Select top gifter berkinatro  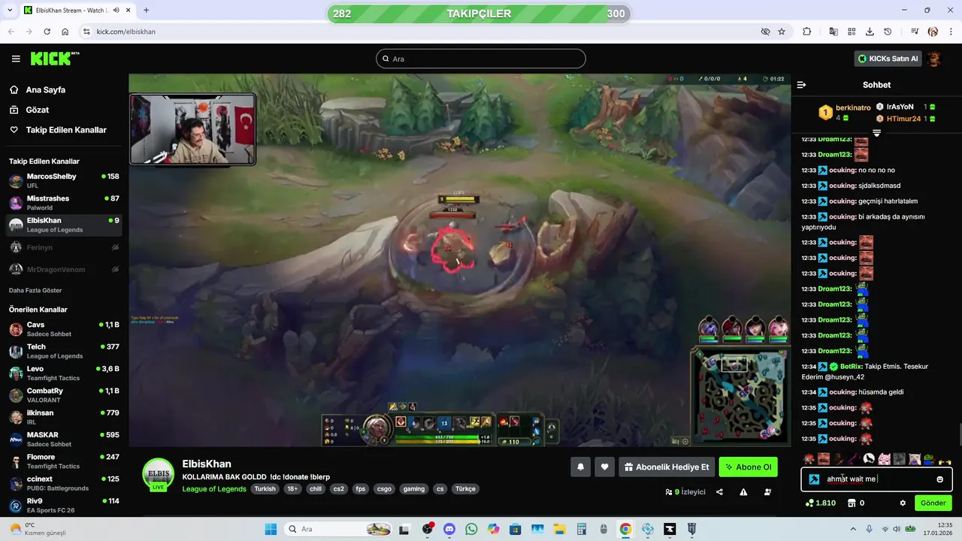pos(844,113)
